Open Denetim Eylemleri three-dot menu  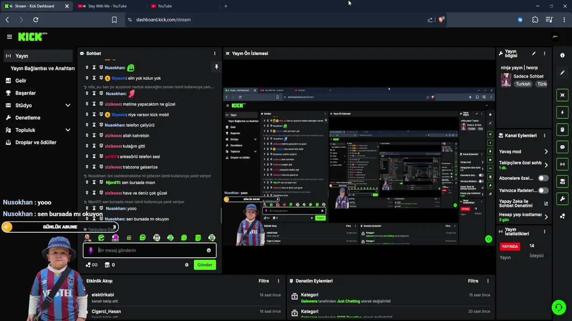pos(488,281)
